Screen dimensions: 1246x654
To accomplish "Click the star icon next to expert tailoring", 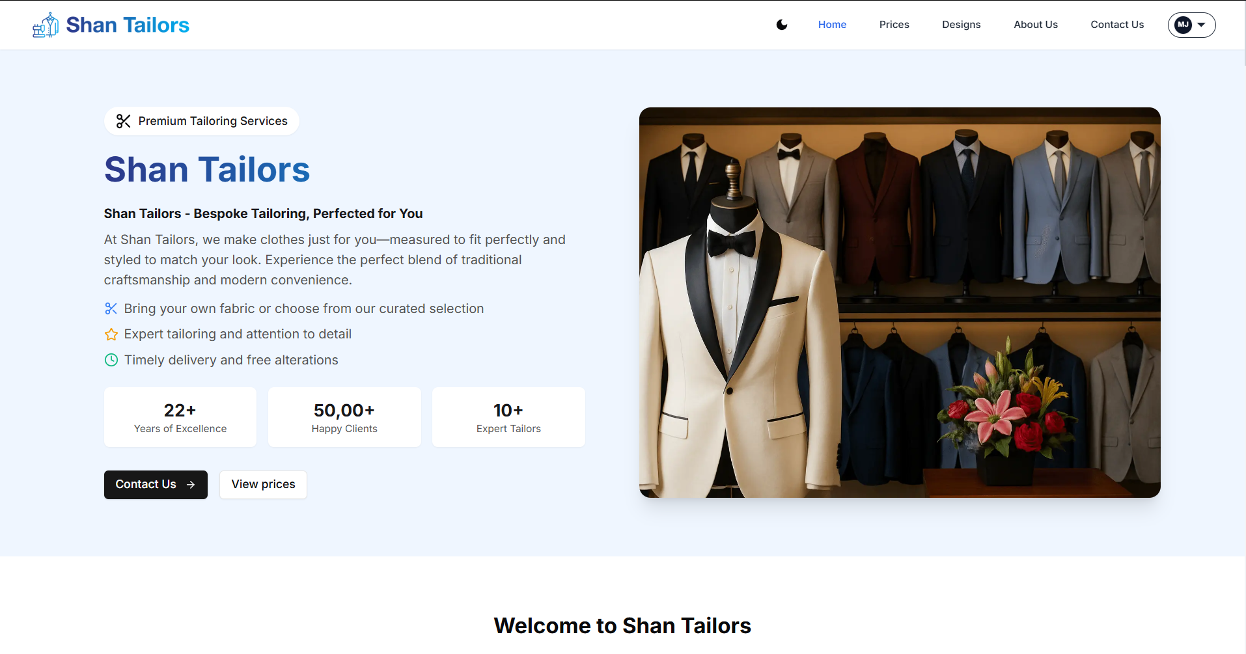I will click(x=111, y=334).
